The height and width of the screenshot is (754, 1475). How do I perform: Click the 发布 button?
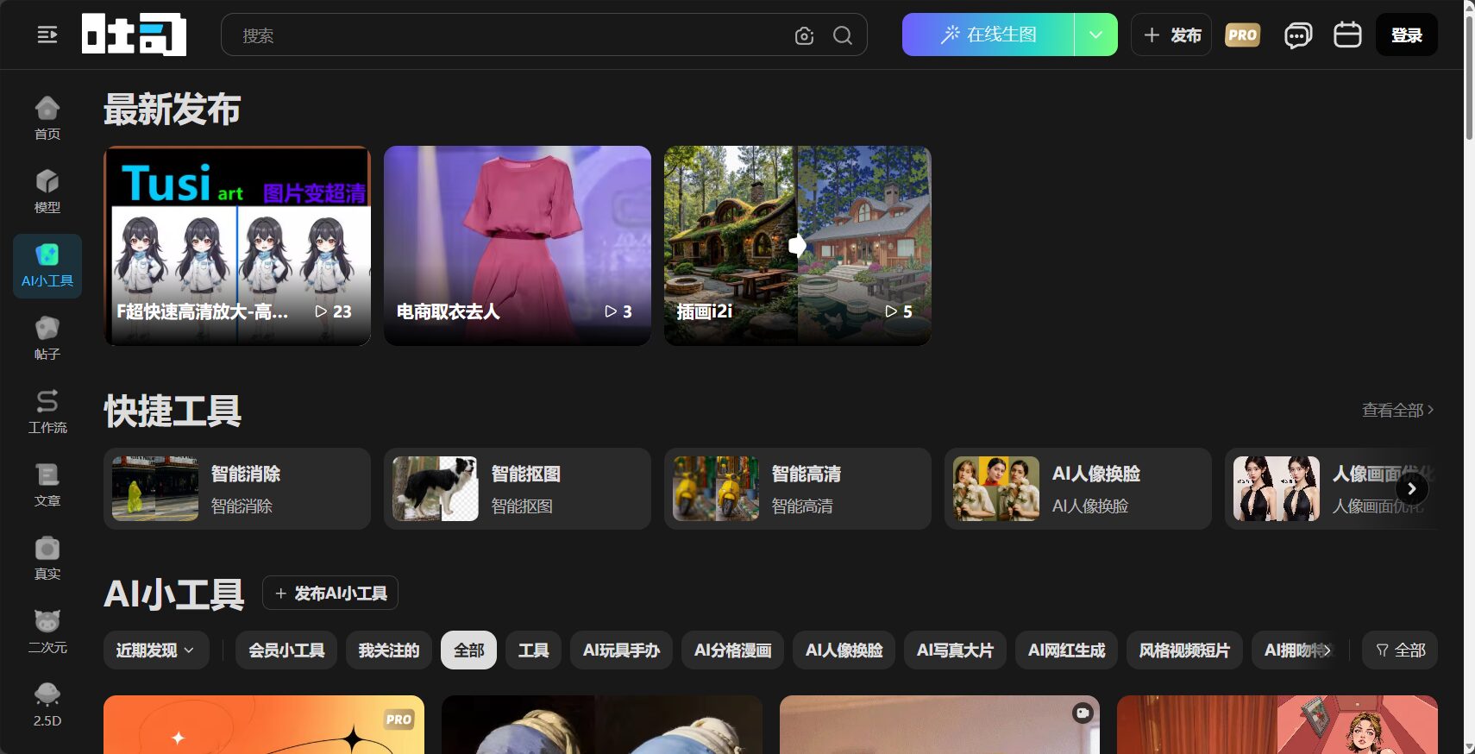point(1171,35)
